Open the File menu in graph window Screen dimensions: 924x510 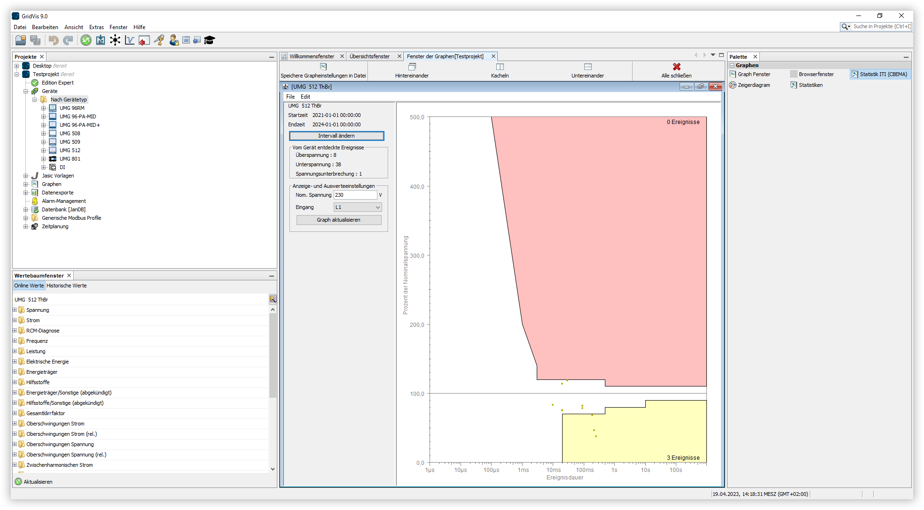point(290,97)
